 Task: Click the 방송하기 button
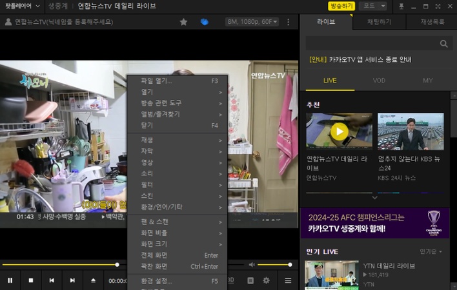point(341,6)
